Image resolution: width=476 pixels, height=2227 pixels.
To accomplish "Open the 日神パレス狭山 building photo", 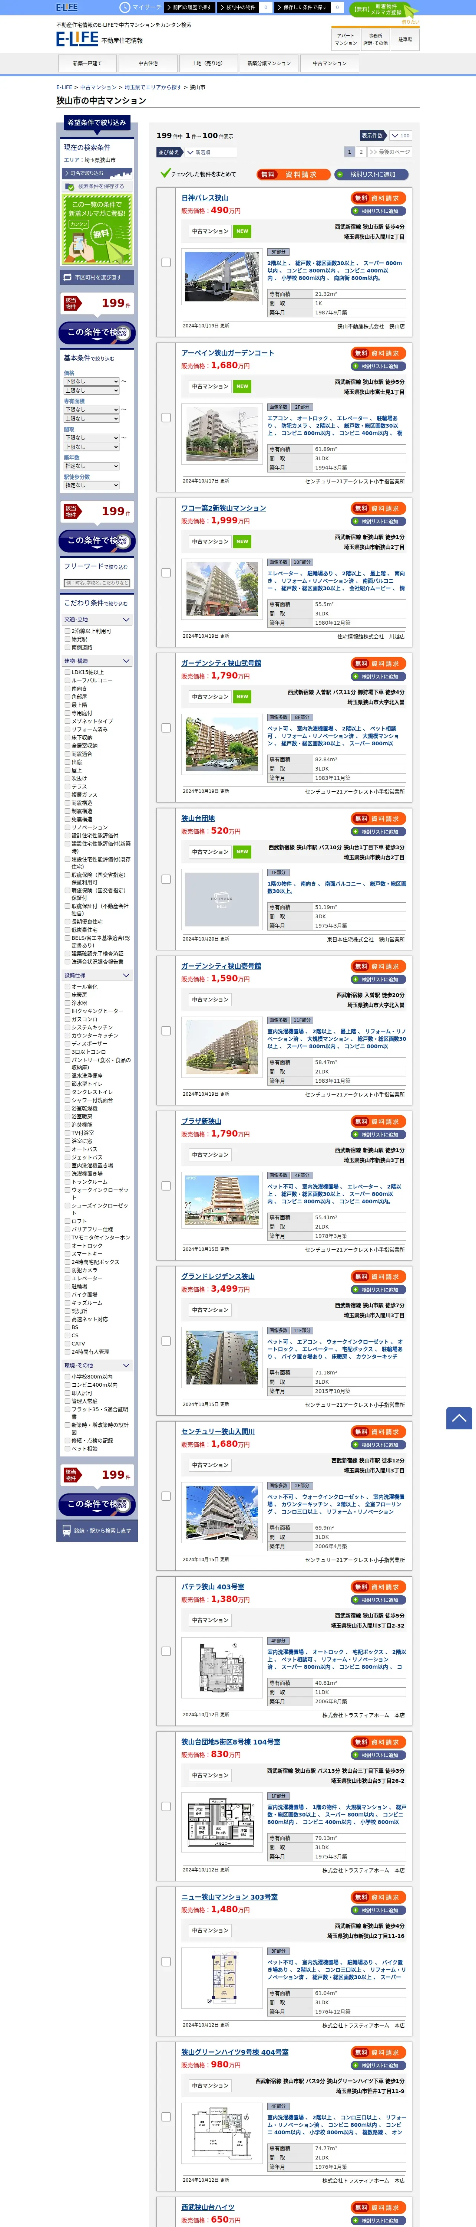I will 222,277.
